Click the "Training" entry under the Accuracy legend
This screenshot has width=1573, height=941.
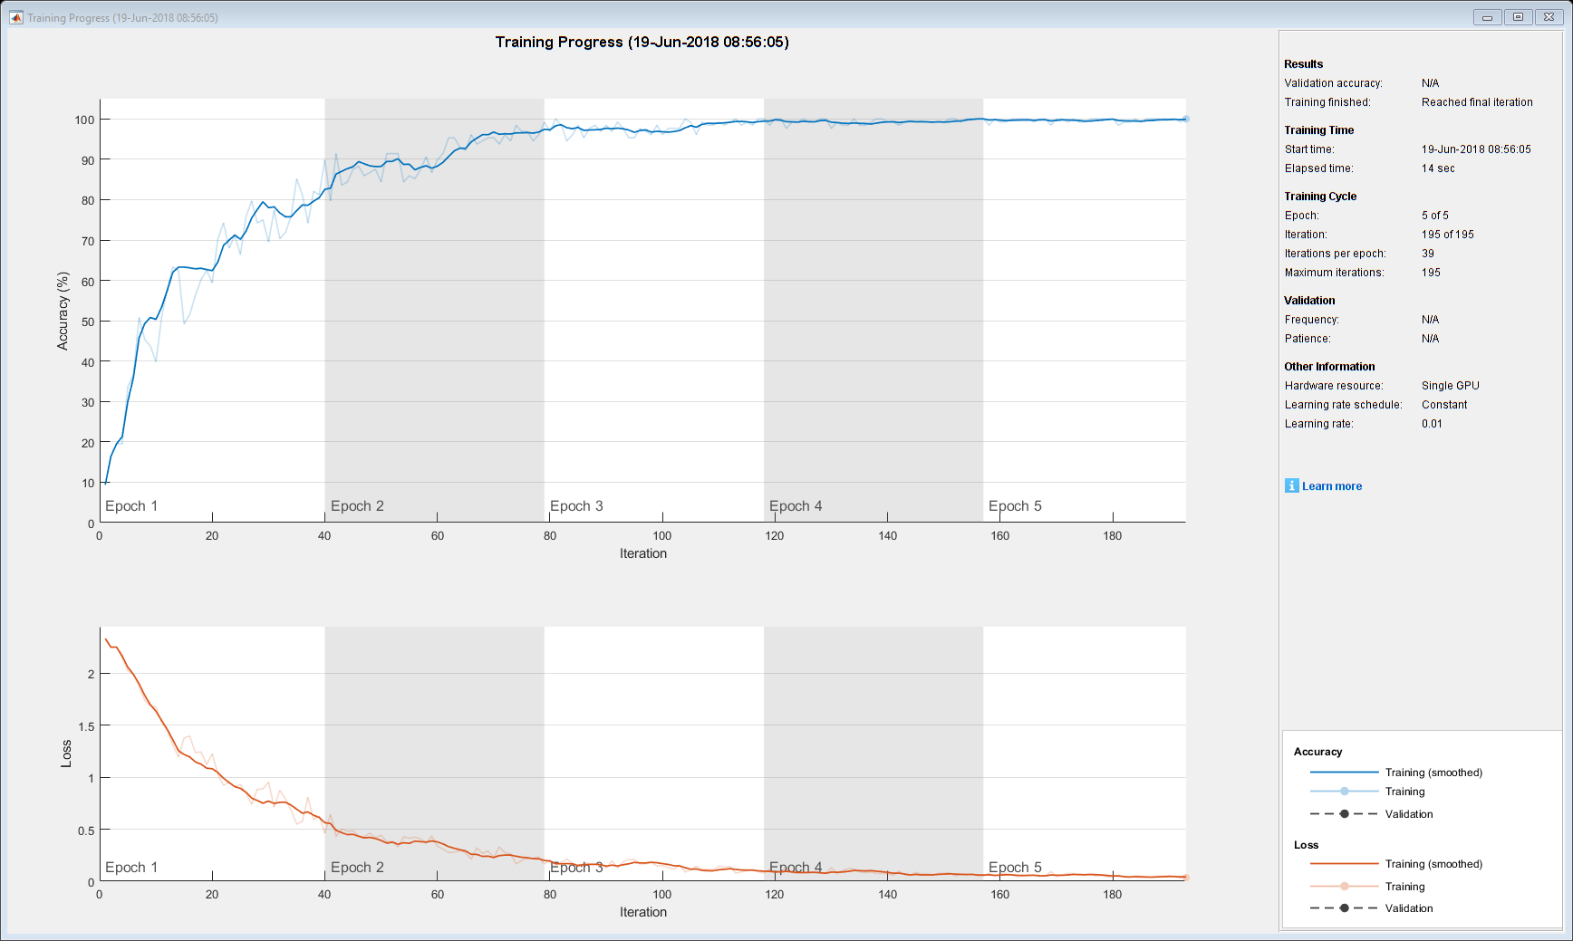(1404, 792)
